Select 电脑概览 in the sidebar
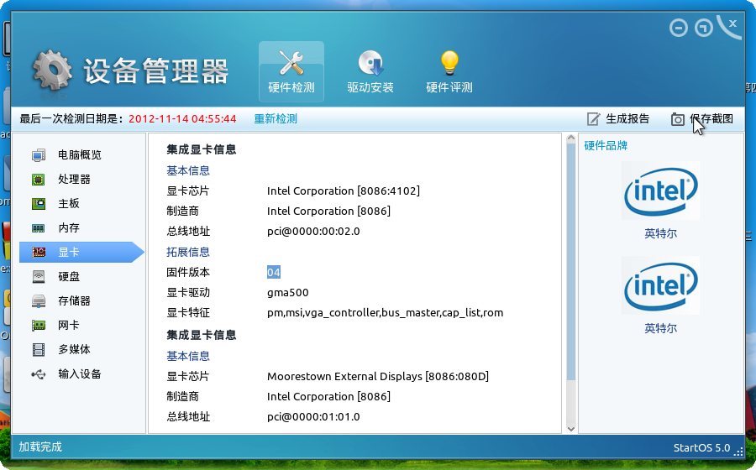The image size is (756, 470). pyautogui.click(x=80, y=155)
